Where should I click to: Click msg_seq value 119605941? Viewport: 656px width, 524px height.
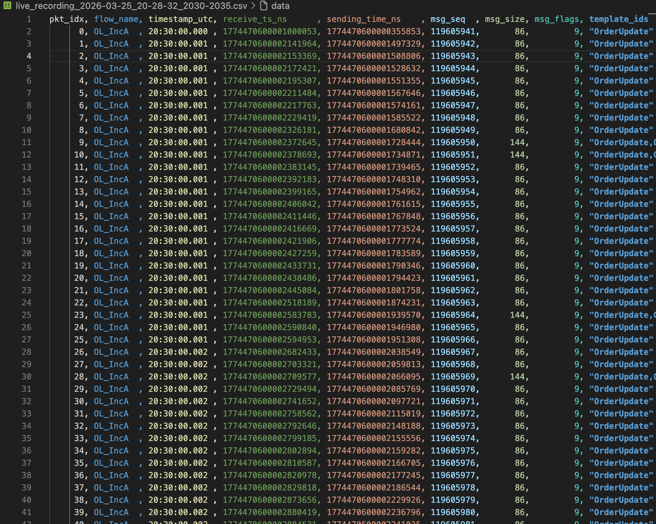click(453, 32)
